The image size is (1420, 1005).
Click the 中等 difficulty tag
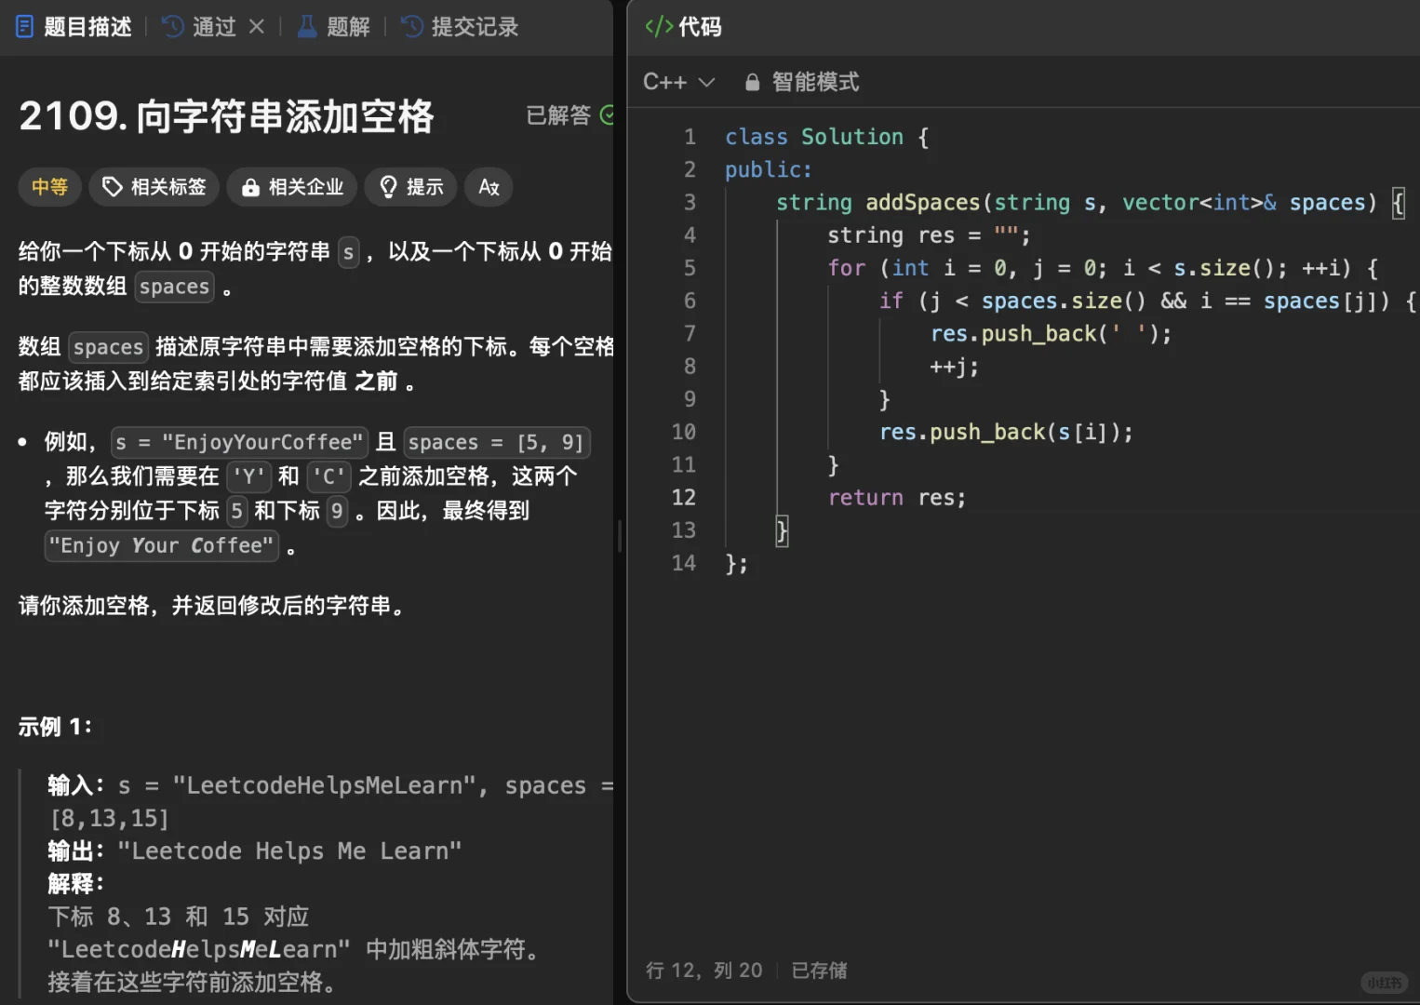point(49,187)
